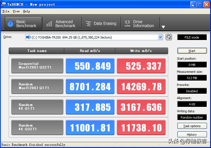Image resolution: width=211 pixels, height=148 pixels.
Task: Click read result 11001.81
Action: pos(90,127)
